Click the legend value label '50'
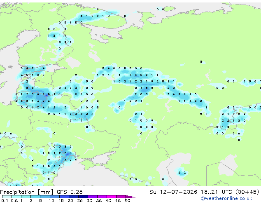 pyautogui.click(x=128, y=200)
